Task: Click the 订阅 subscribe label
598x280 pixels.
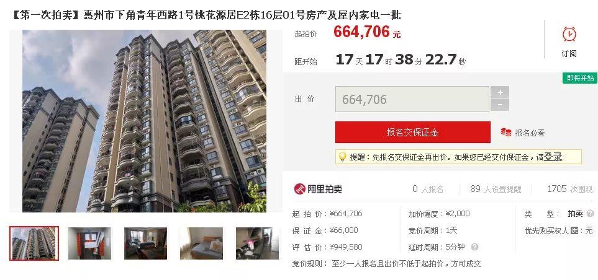Action: pos(569,54)
